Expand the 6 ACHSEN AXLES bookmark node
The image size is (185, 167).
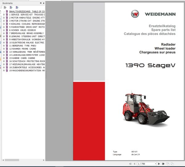(4, 30)
